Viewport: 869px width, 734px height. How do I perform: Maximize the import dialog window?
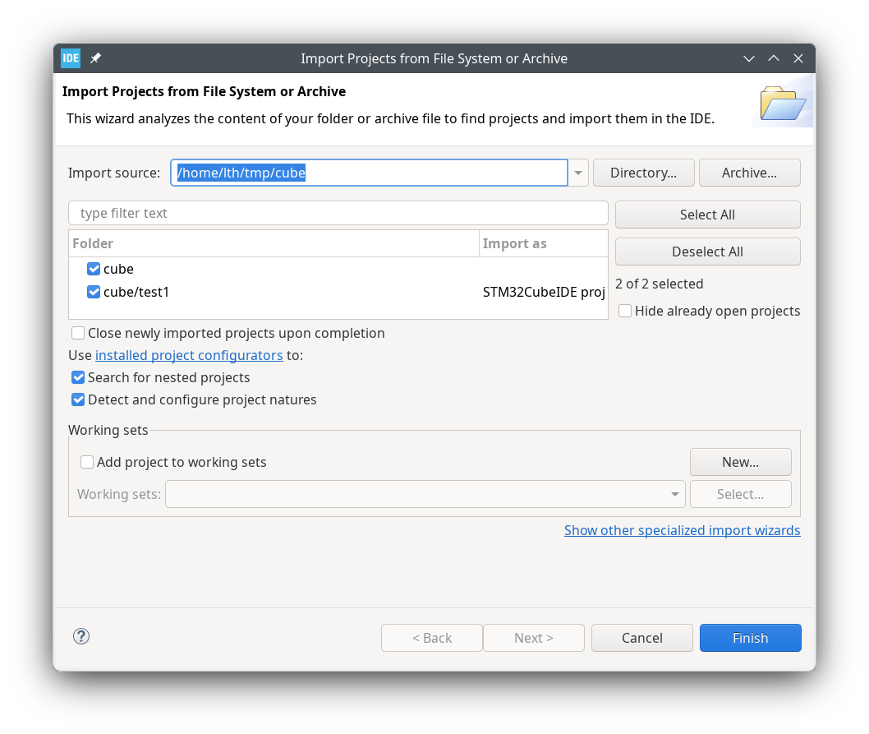click(773, 58)
